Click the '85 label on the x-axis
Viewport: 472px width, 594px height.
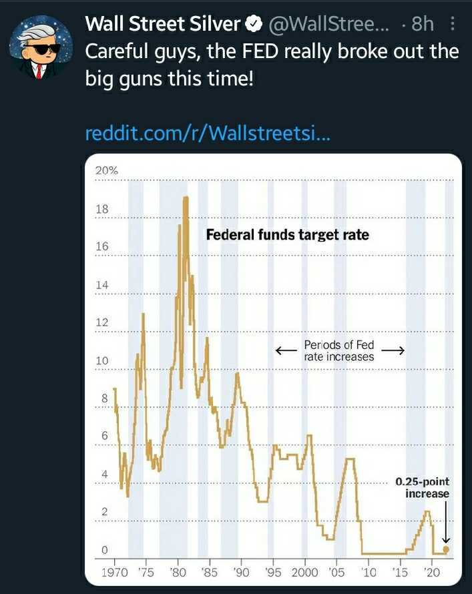(210, 572)
